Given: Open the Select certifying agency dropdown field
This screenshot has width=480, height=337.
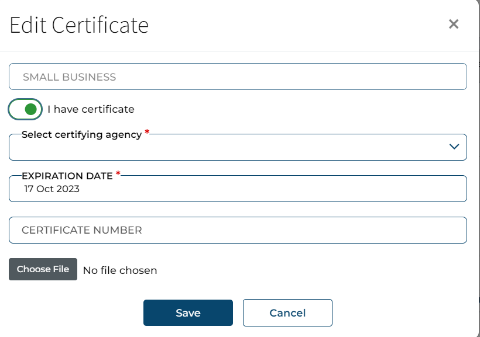Looking at the screenshot, I should (234, 148).
